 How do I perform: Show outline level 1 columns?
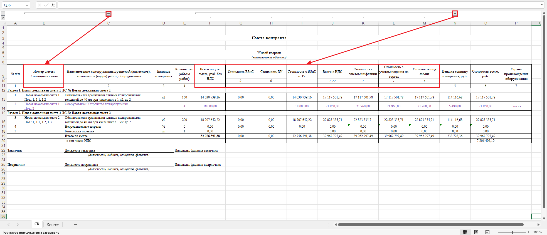click(x=3, y=14)
